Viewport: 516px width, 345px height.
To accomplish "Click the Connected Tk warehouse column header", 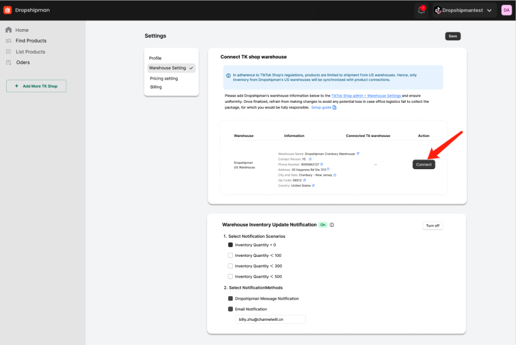I will coord(368,135).
